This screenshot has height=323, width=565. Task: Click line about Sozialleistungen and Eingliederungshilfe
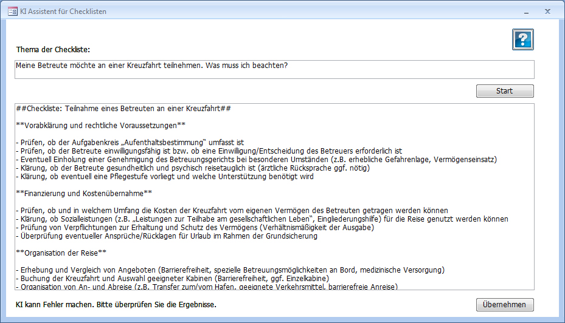pos(262,219)
